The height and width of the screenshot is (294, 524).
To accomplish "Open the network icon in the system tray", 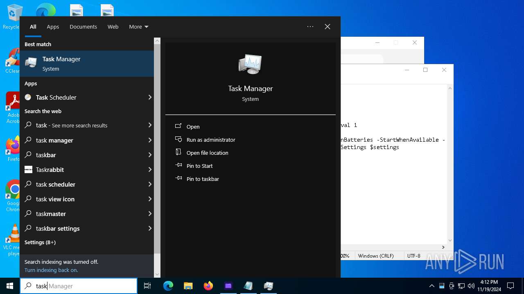I will click(461, 286).
